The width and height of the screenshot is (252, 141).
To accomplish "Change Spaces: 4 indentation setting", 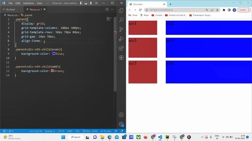I will tap(50, 131).
